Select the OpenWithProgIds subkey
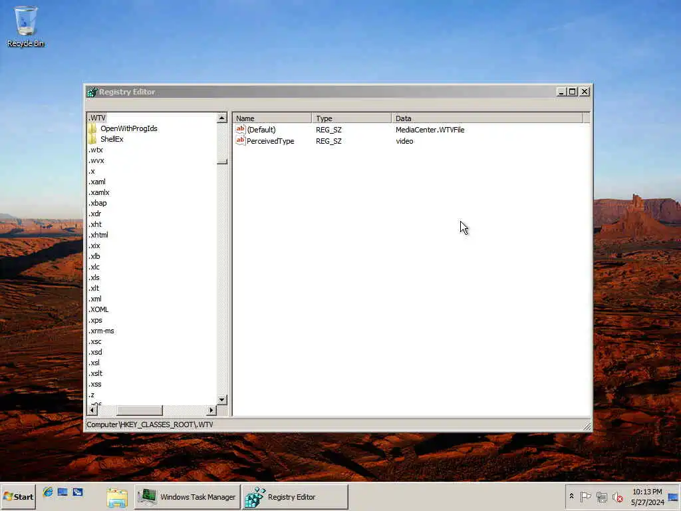This screenshot has height=511, width=681. coord(129,128)
